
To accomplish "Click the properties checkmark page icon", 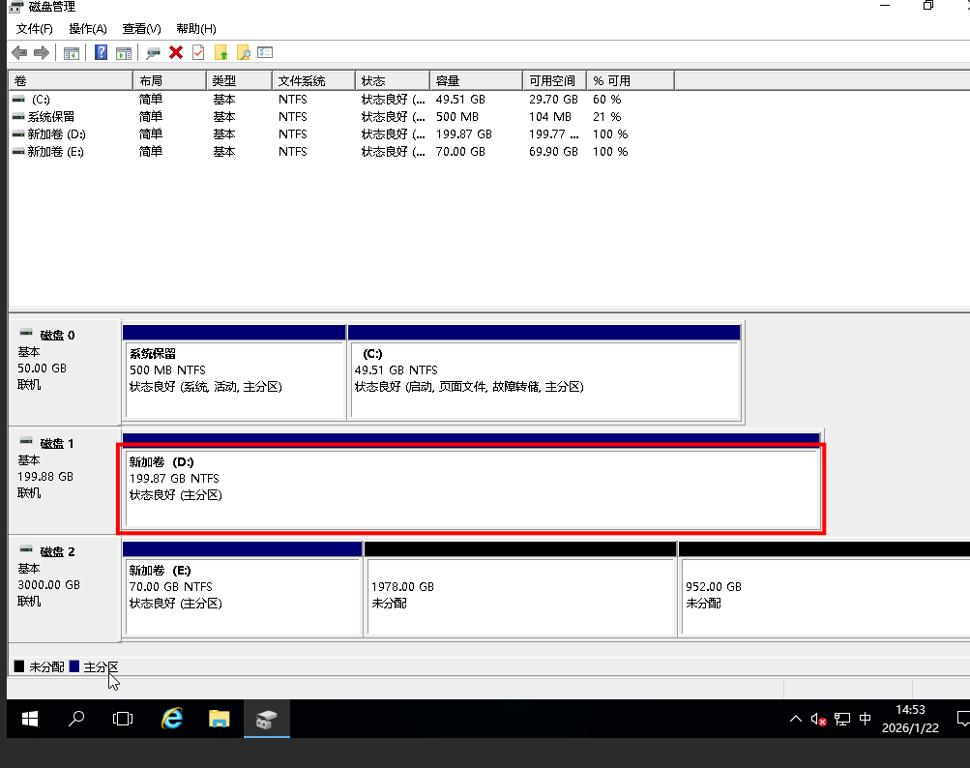I will pos(198,52).
